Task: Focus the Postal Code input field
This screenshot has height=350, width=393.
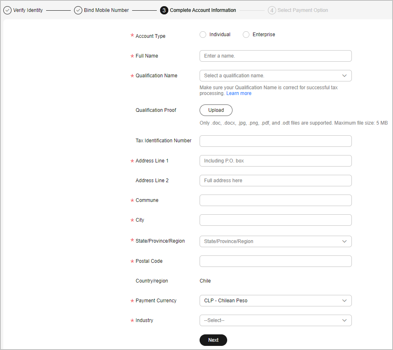Action: [x=275, y=261]
